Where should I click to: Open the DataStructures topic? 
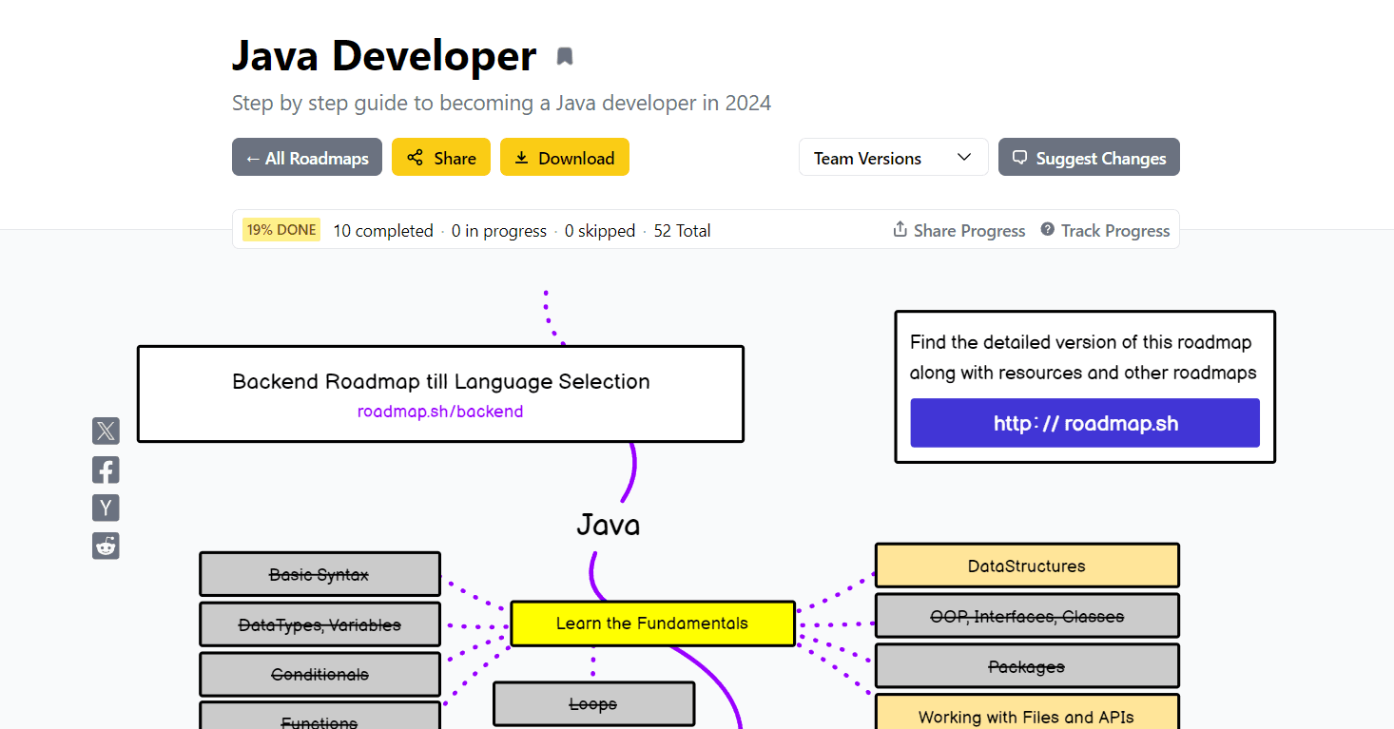click(x=1027, y=566)
